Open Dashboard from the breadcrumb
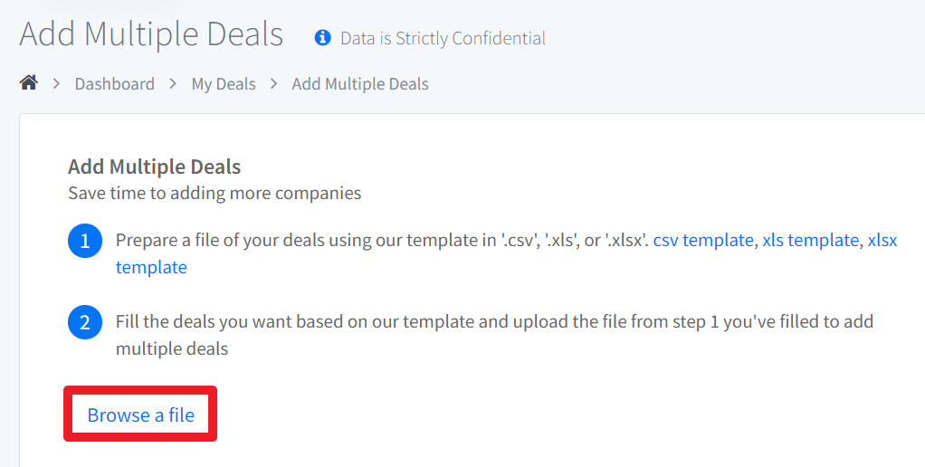Viewport: 925px width, 467px height. pos(114,84)
